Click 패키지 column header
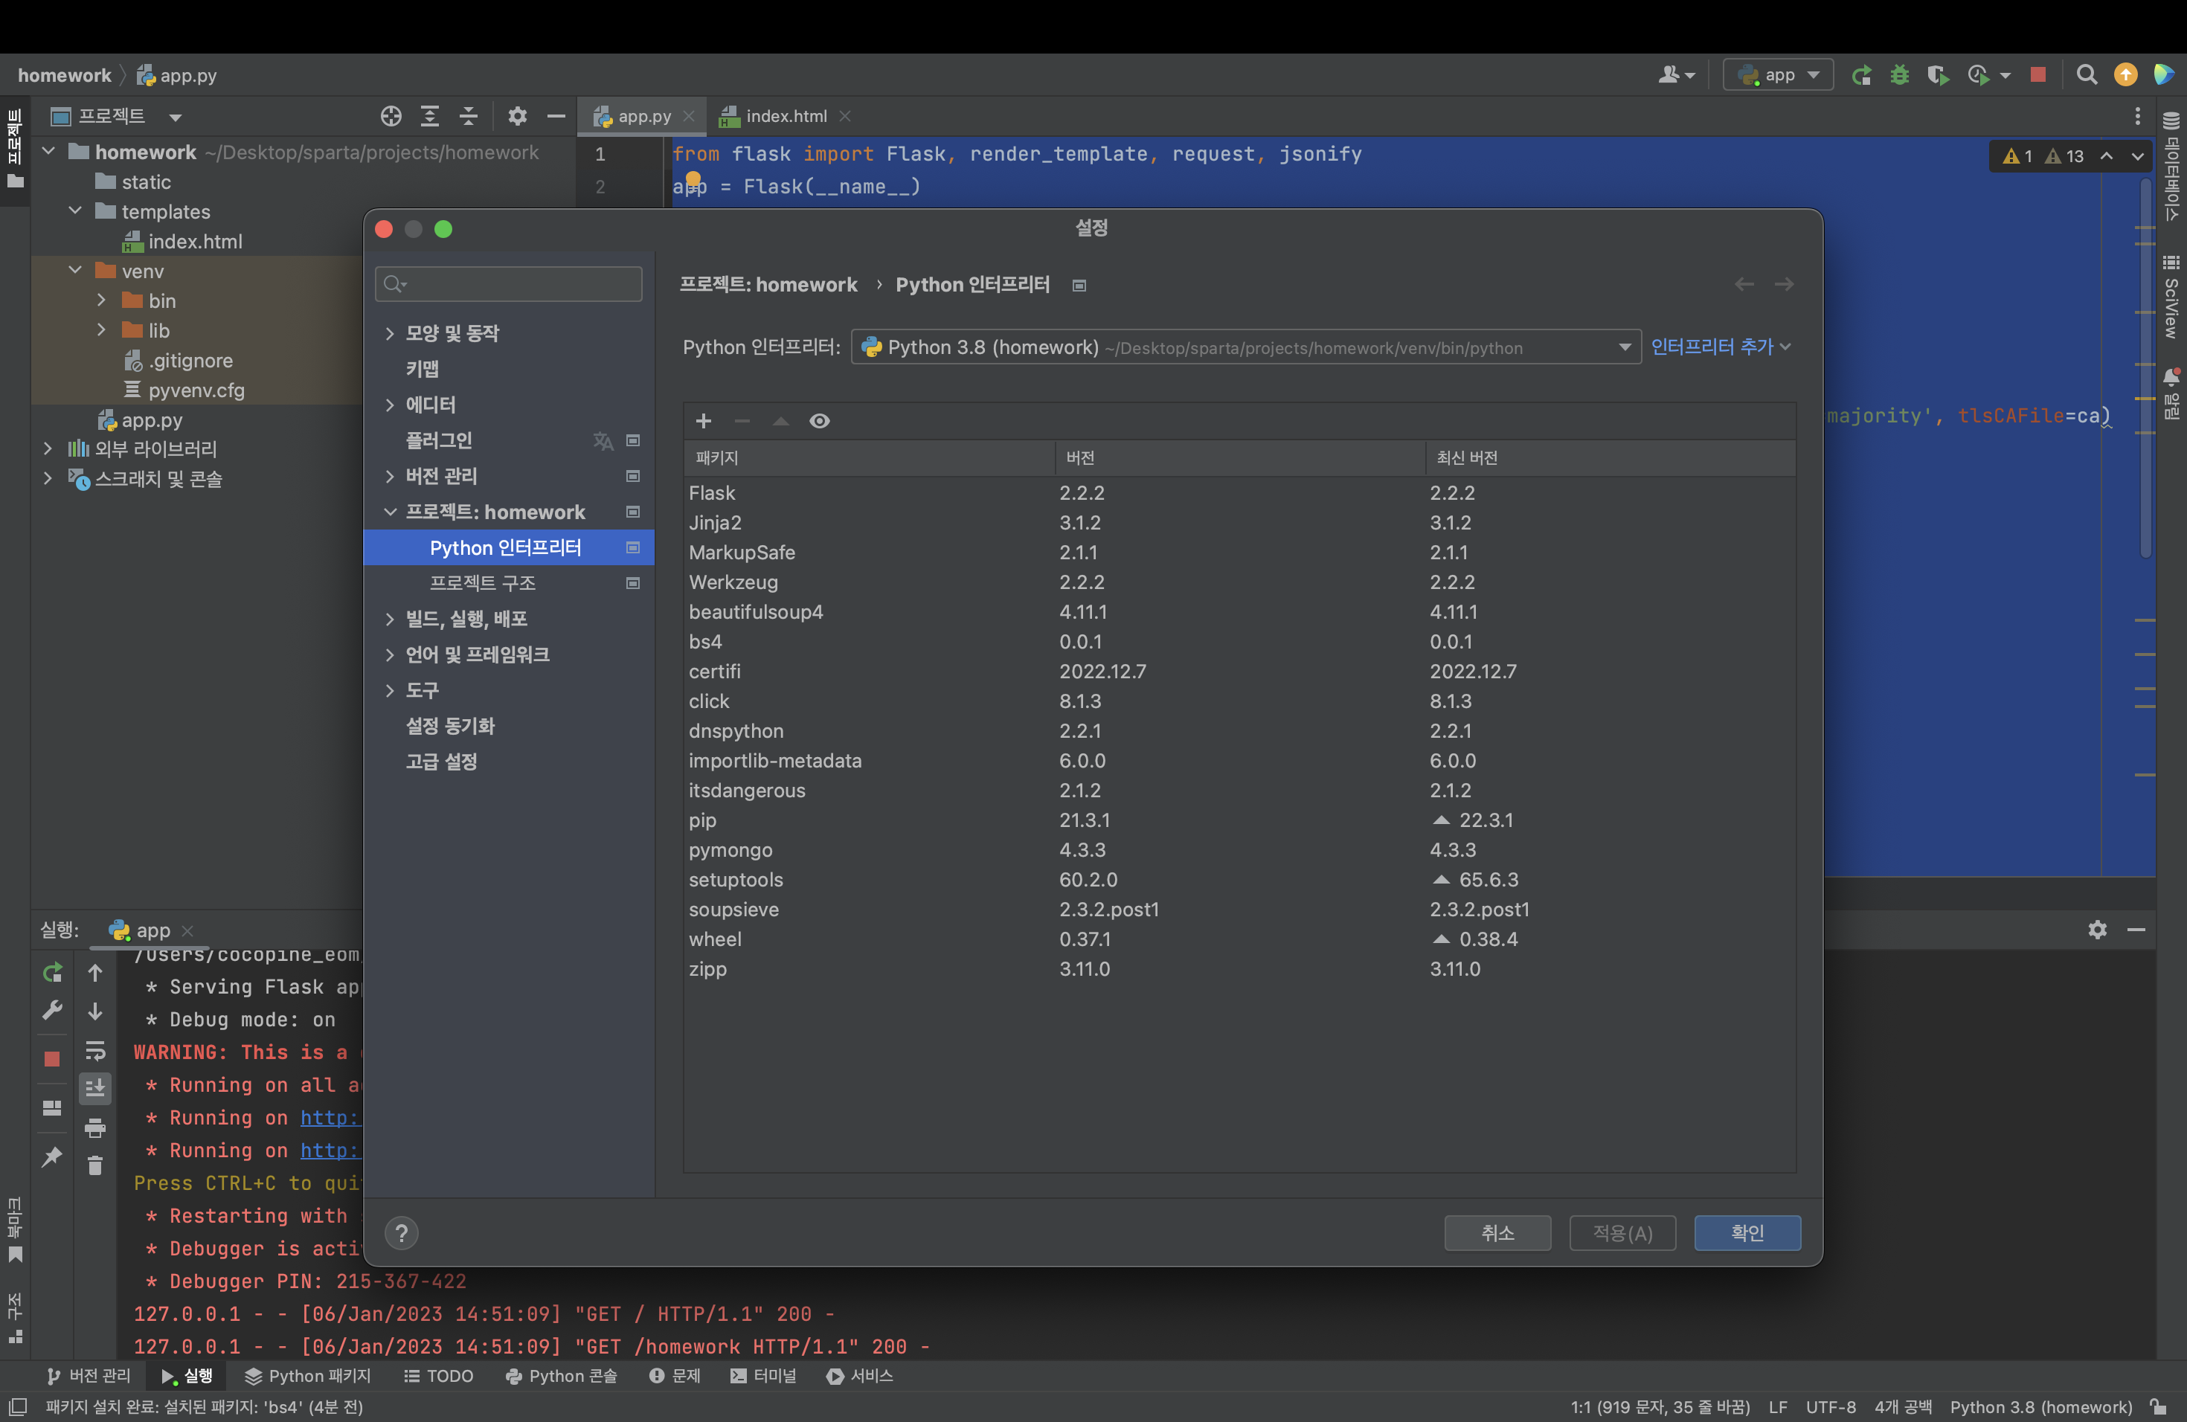Image resolution: width=2187 pixels, height=1422 pixels. click(x=870, y=457)
